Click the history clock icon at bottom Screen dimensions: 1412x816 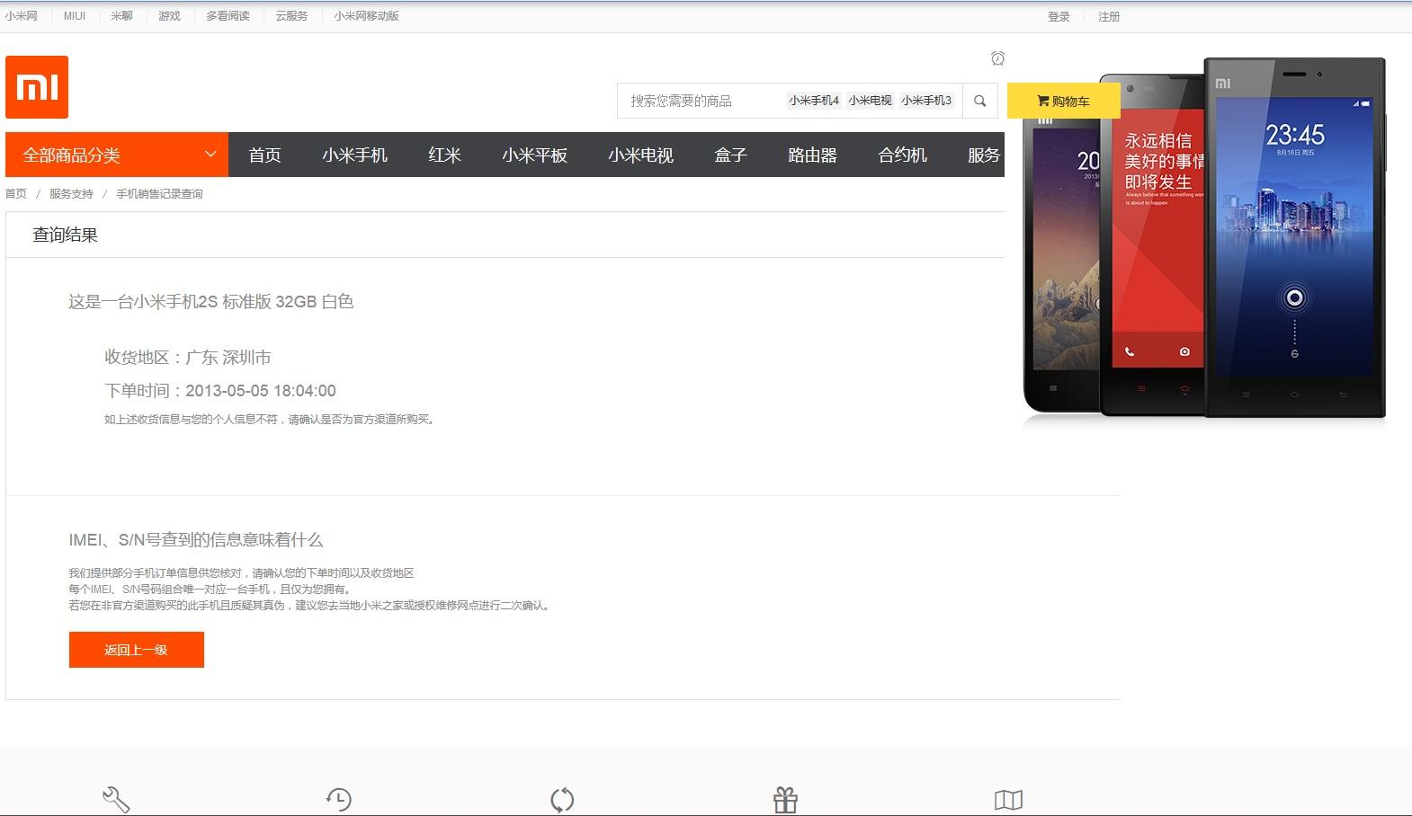(339, 799)
